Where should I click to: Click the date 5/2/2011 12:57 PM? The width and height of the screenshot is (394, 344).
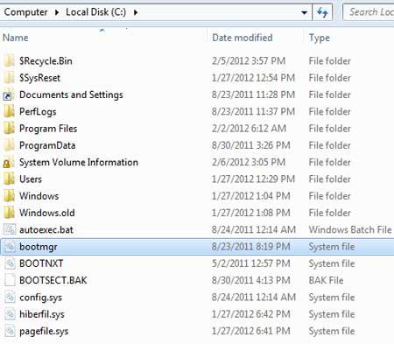(x=251, y=263)
